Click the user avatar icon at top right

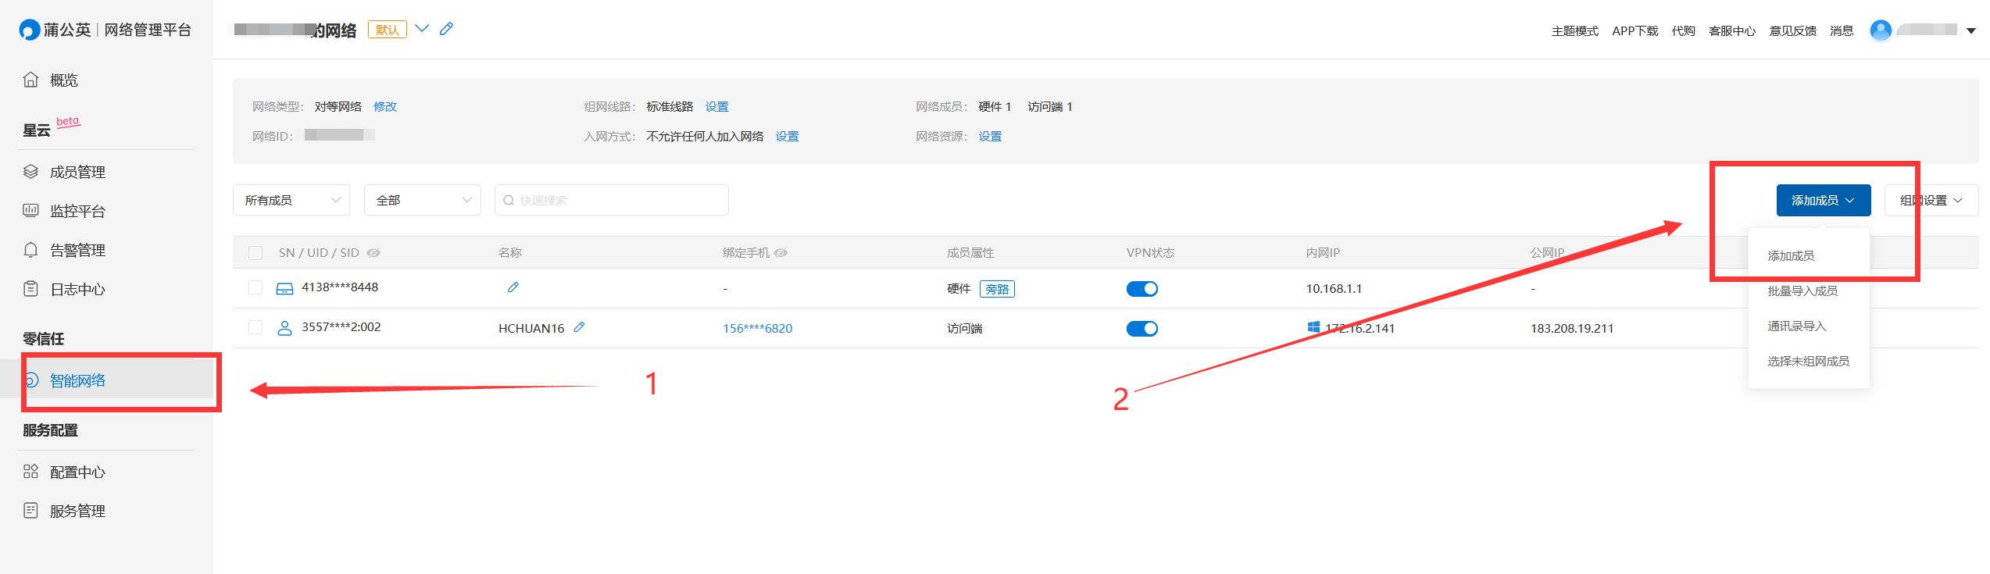(x=1881, y=30)
